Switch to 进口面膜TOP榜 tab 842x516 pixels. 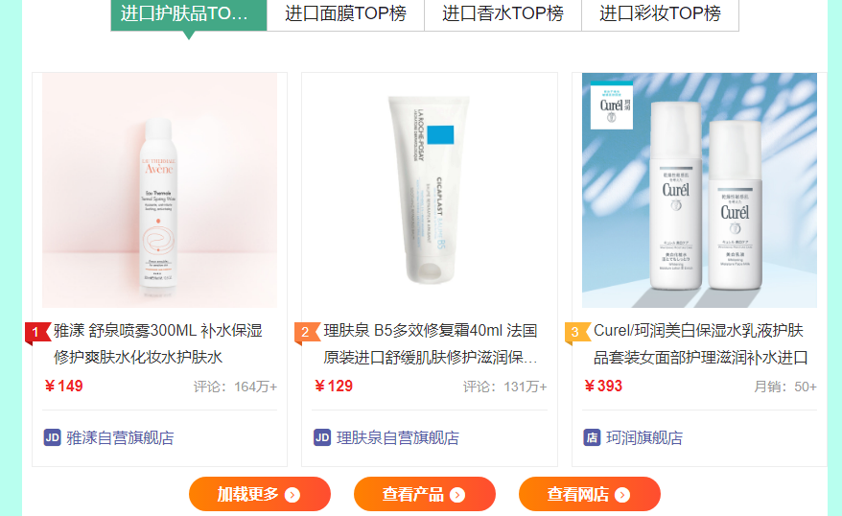pyautogui.click(x=345, y=14)
